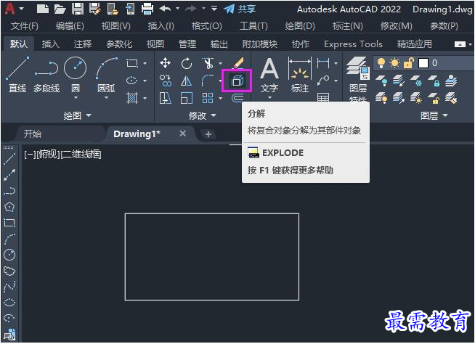Image resolution: width=475 pixels, height=344 pixels.
Task: Open the 文件(F) menu
Action: pos(25,26)
